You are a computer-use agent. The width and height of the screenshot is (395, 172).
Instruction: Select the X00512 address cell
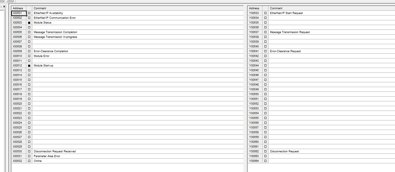click(x=19, y=66)
